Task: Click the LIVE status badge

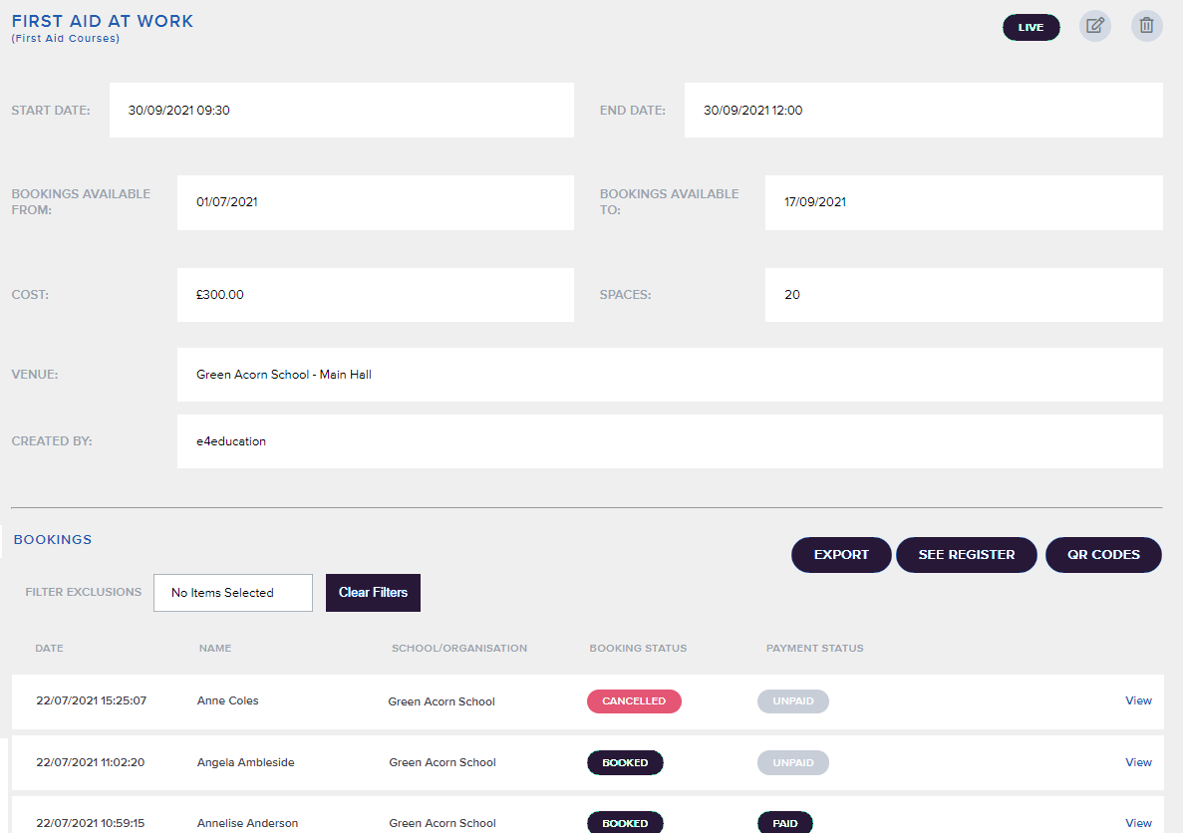Action: pos(1031,27)
